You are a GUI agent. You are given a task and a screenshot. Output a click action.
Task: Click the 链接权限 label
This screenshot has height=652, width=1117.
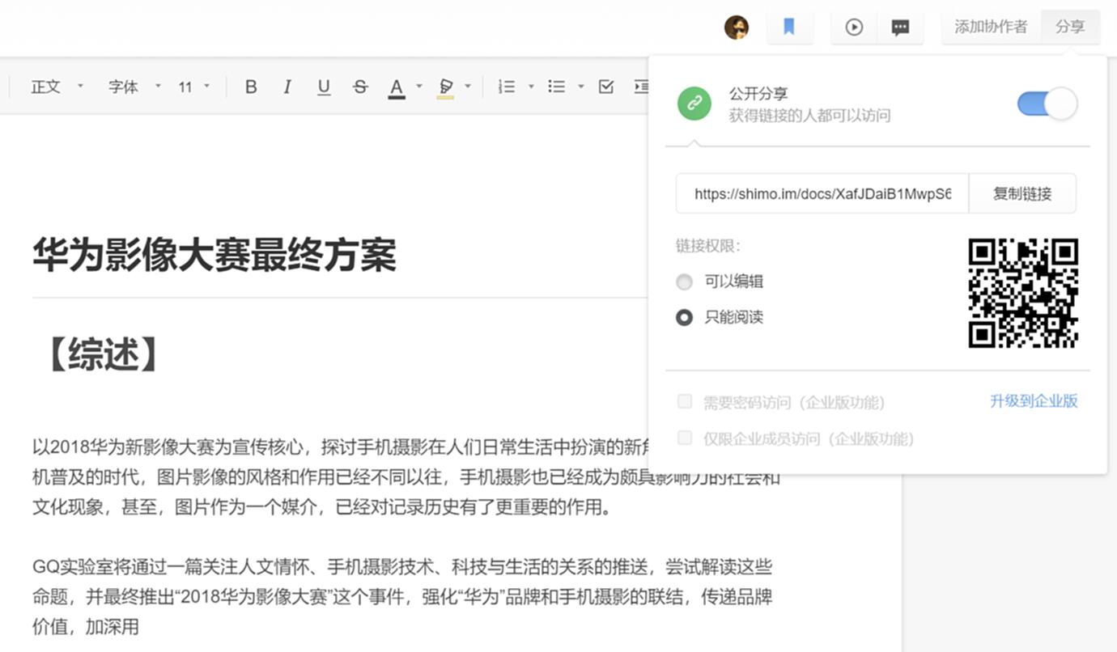(x=708, y=246)
